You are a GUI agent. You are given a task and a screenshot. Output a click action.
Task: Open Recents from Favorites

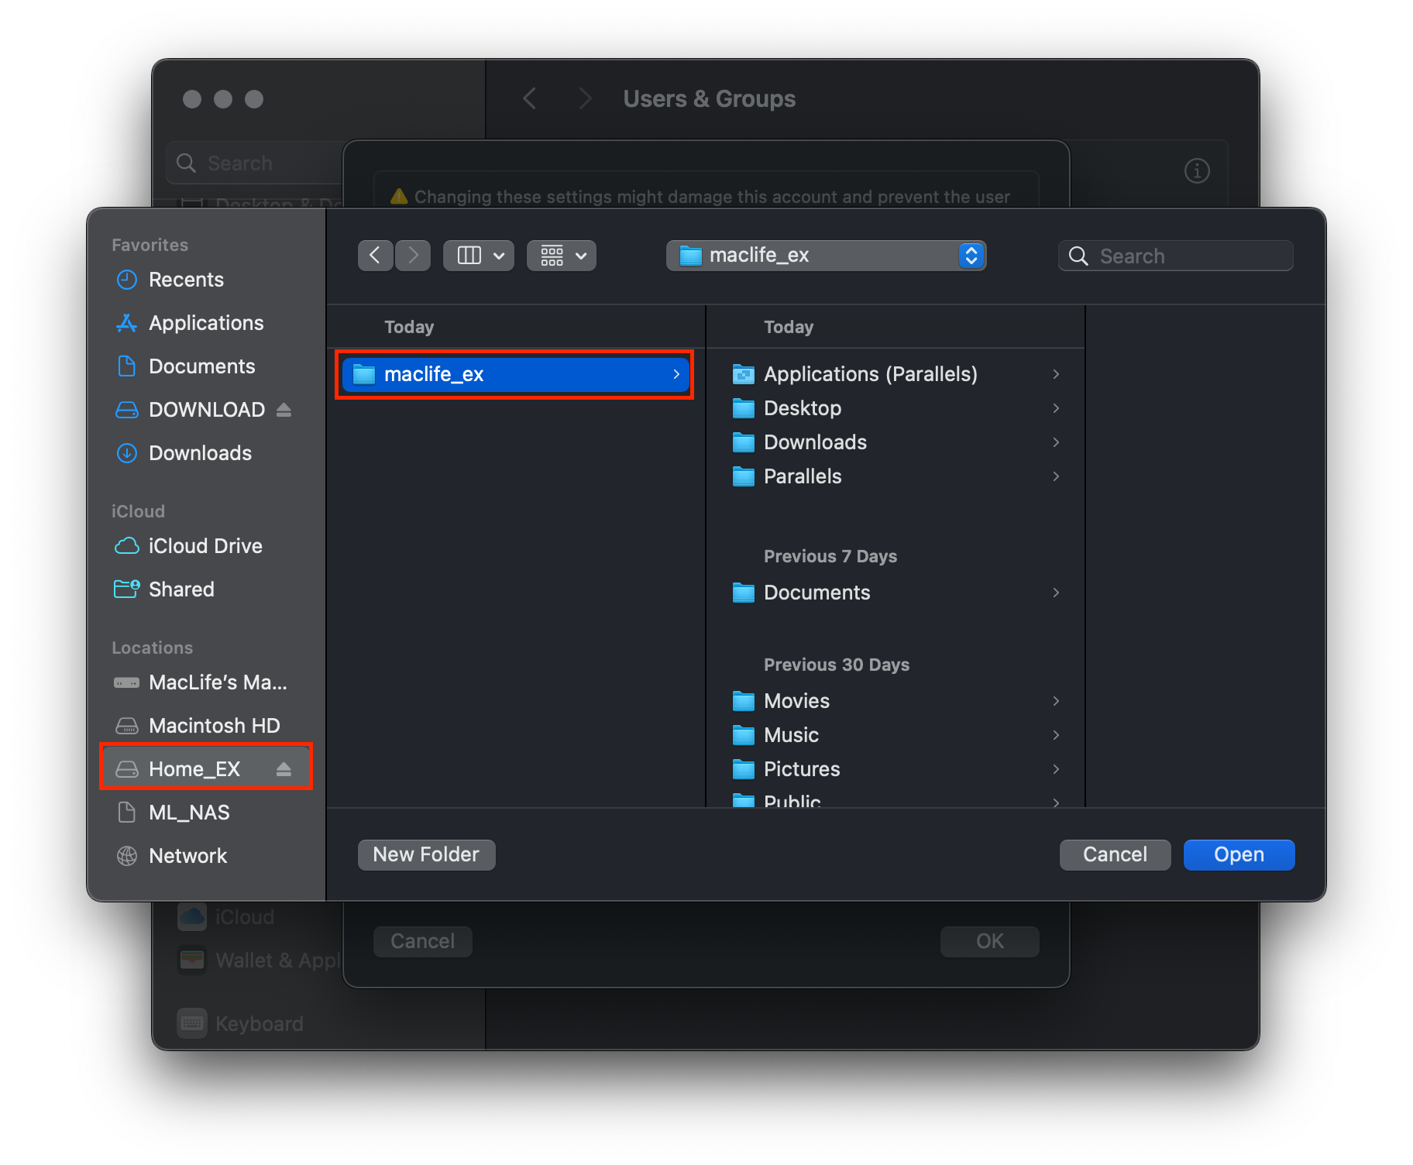(186, 280)
